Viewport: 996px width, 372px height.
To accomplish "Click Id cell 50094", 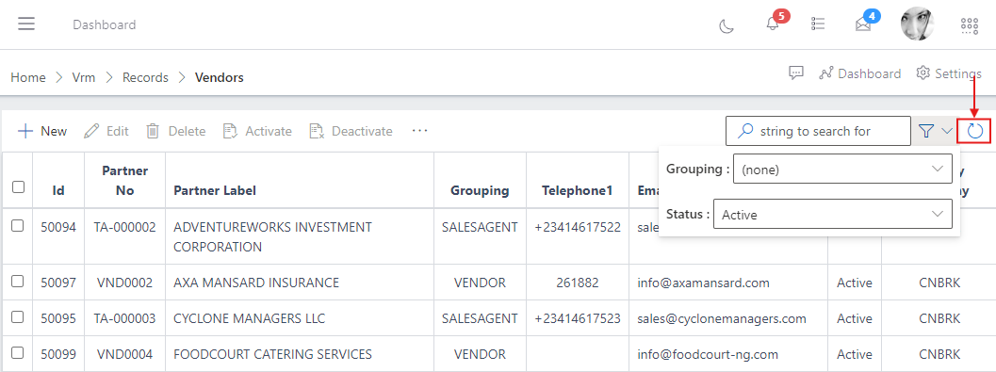I will 58,227.
